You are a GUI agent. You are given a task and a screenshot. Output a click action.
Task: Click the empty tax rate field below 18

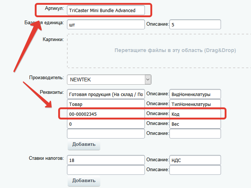click(106, 170)
